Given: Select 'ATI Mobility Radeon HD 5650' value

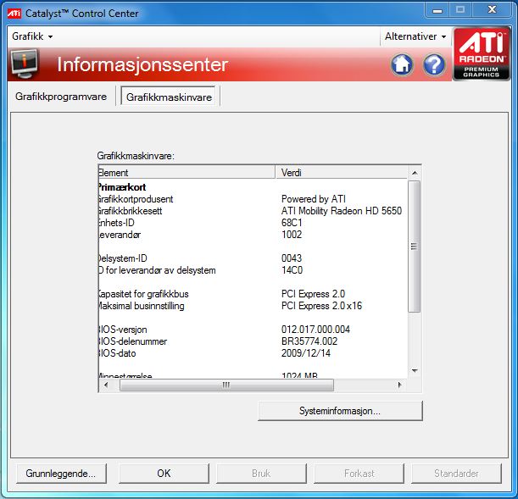Looking at the screenshot, I should tap(342, 211).
